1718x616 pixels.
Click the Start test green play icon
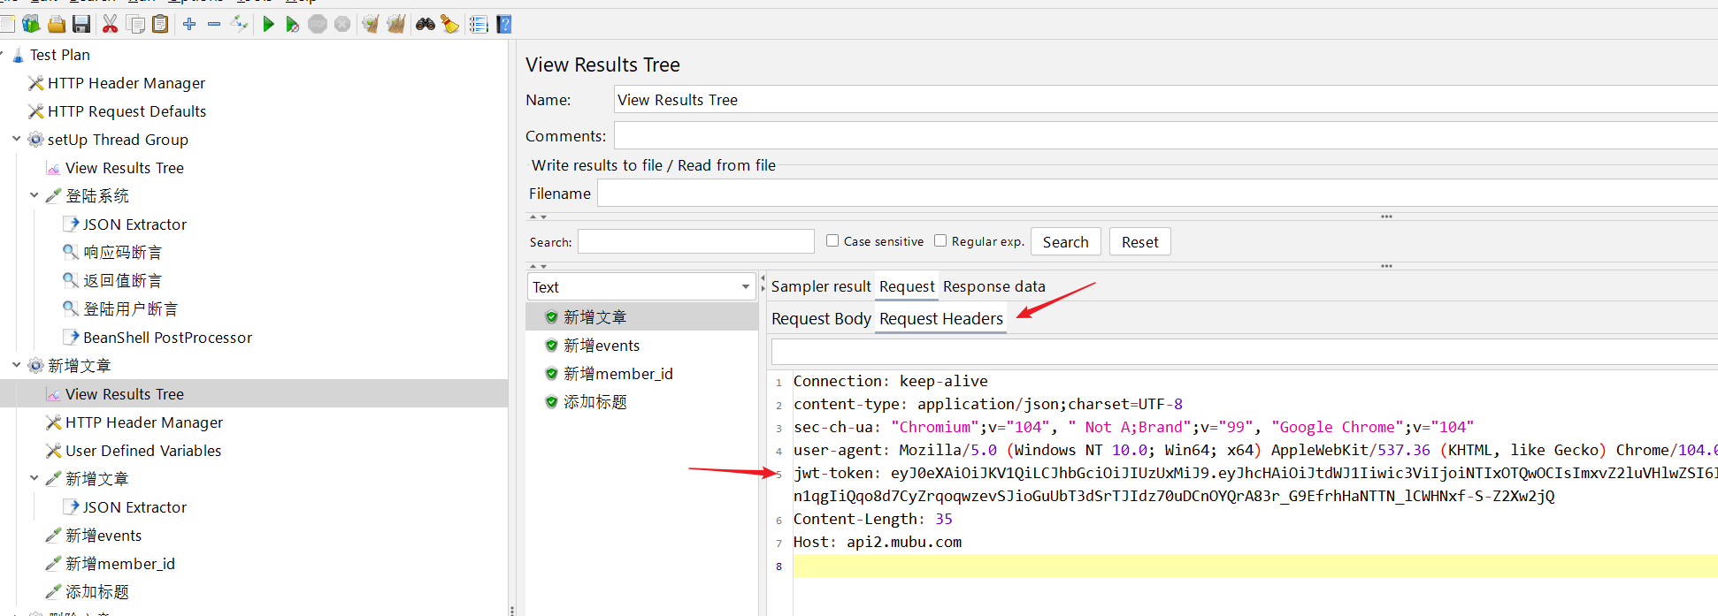[x=268, y=25]
